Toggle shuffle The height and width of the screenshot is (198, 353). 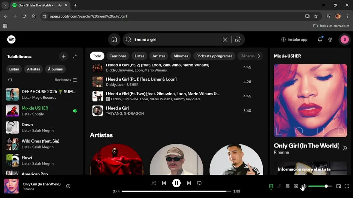[154, 183]
